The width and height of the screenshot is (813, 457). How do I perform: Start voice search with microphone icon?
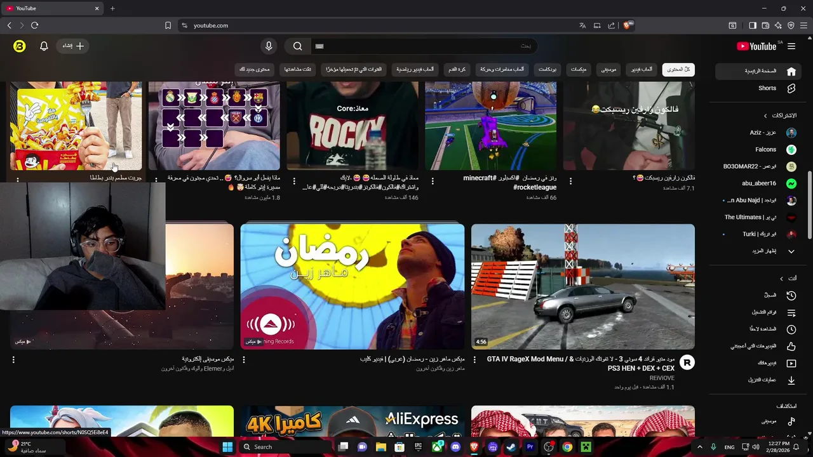click(x=269, y=46)
